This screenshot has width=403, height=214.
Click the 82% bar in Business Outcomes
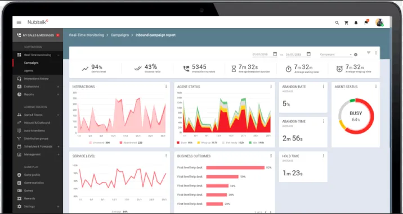tap(235, 167)
